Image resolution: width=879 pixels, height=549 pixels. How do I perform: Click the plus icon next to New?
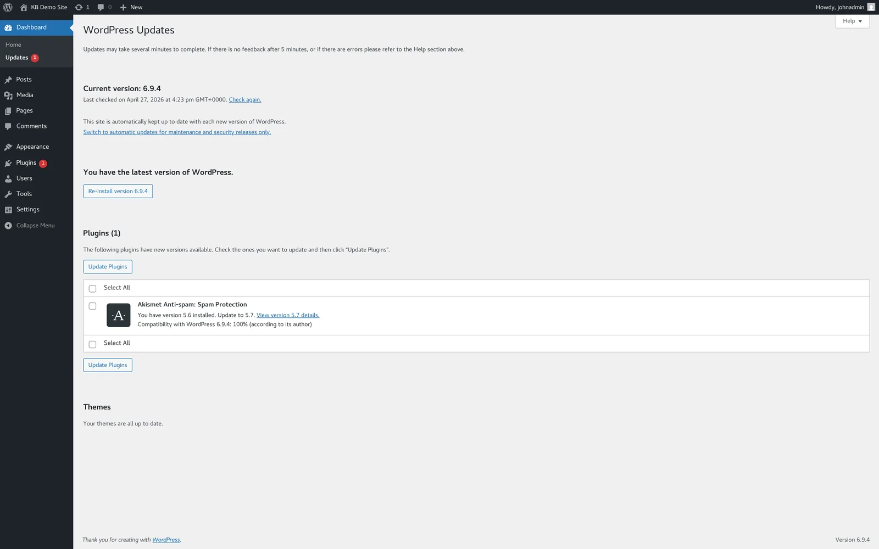click(123, 7)
